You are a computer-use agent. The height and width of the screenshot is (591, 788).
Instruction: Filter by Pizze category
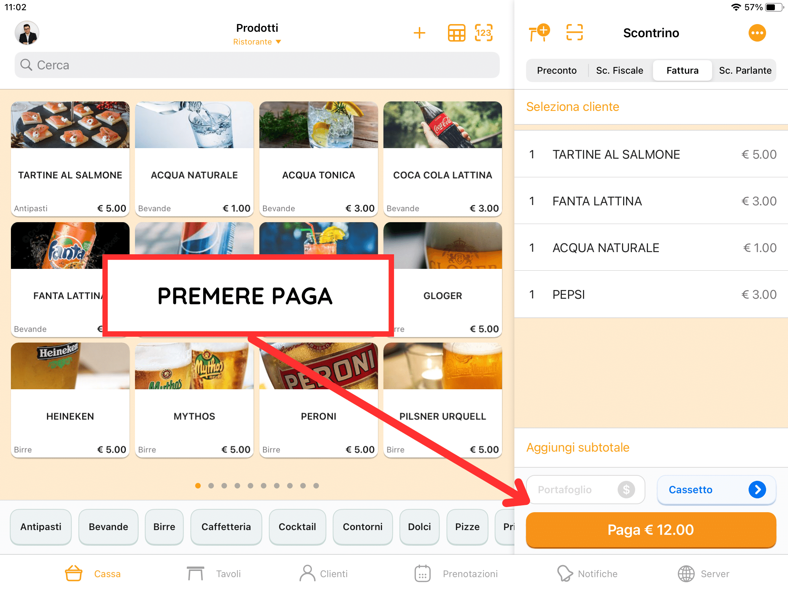point(467,527)
